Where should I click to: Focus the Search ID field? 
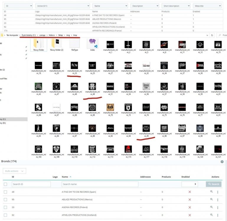click(x=31, y=184)
